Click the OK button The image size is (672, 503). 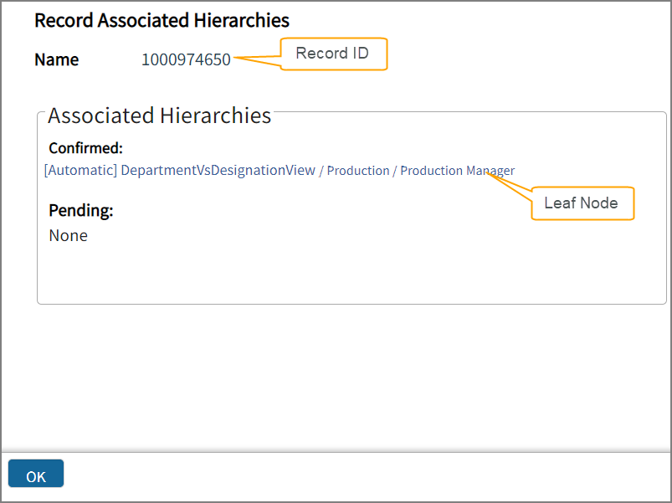pyautogui.click(x=36, y=475)
